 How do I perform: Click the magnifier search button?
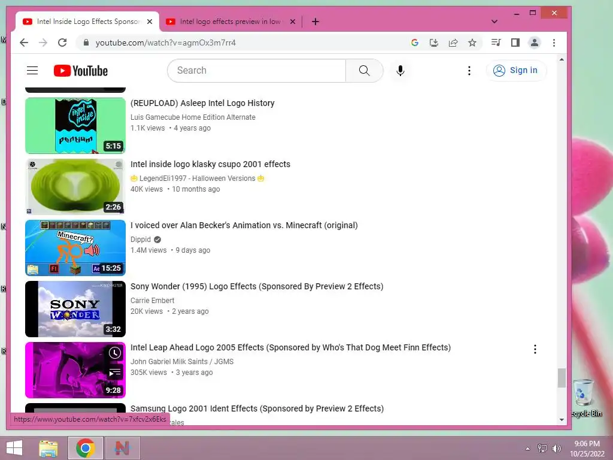tap(364, 71)
